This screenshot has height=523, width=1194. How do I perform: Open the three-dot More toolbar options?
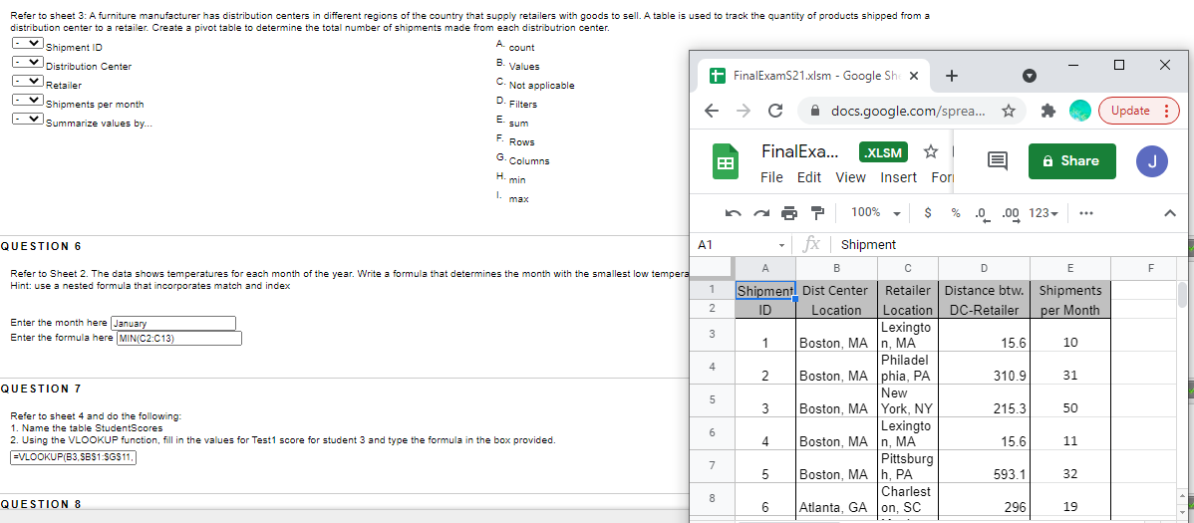[1086, 213]
